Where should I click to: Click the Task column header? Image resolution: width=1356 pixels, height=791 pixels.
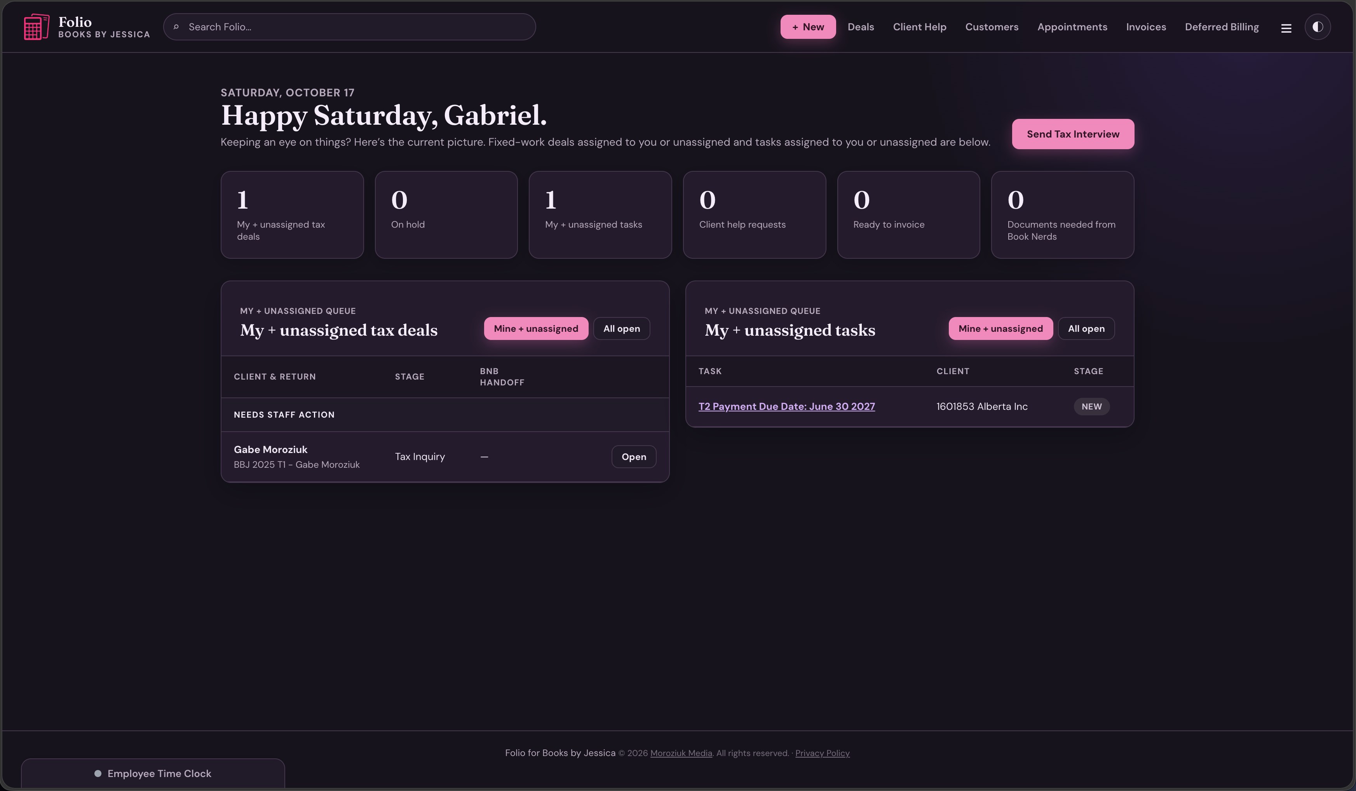tap(710, 371)
